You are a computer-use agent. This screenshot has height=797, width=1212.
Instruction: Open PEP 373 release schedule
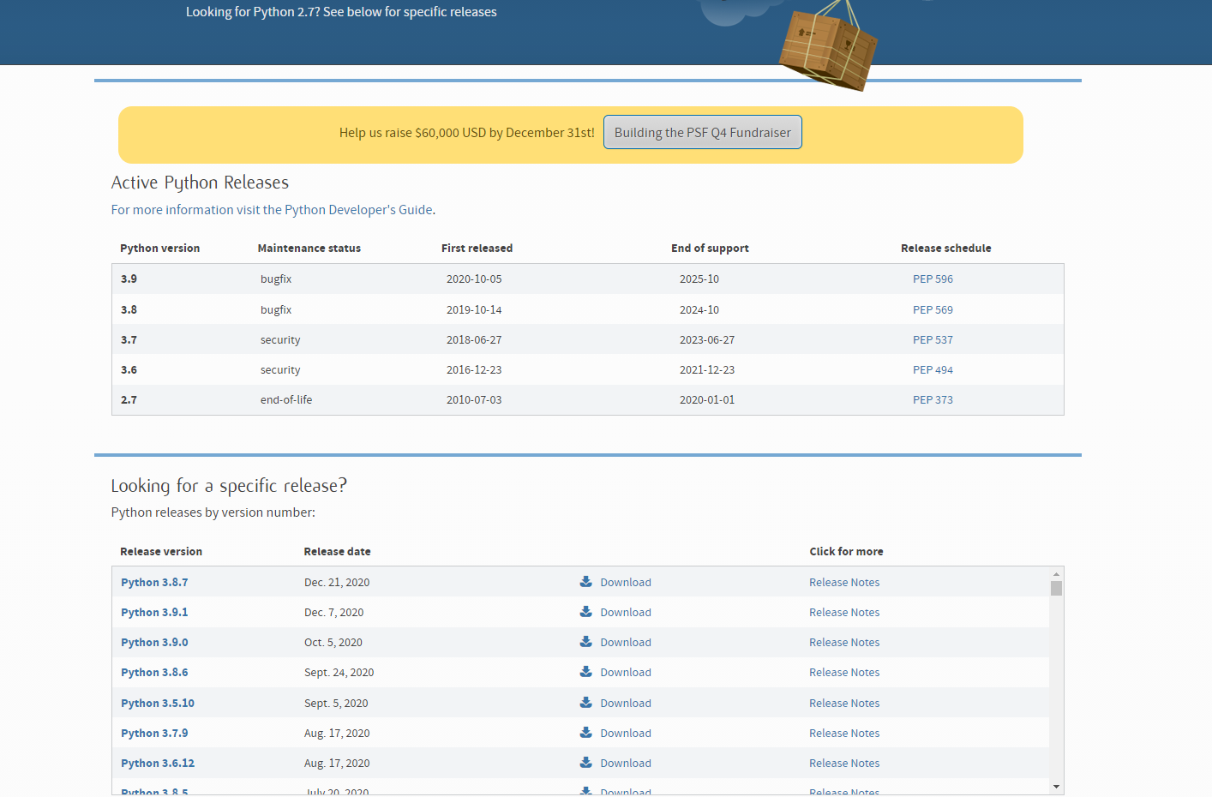click(x=933, y=400)
